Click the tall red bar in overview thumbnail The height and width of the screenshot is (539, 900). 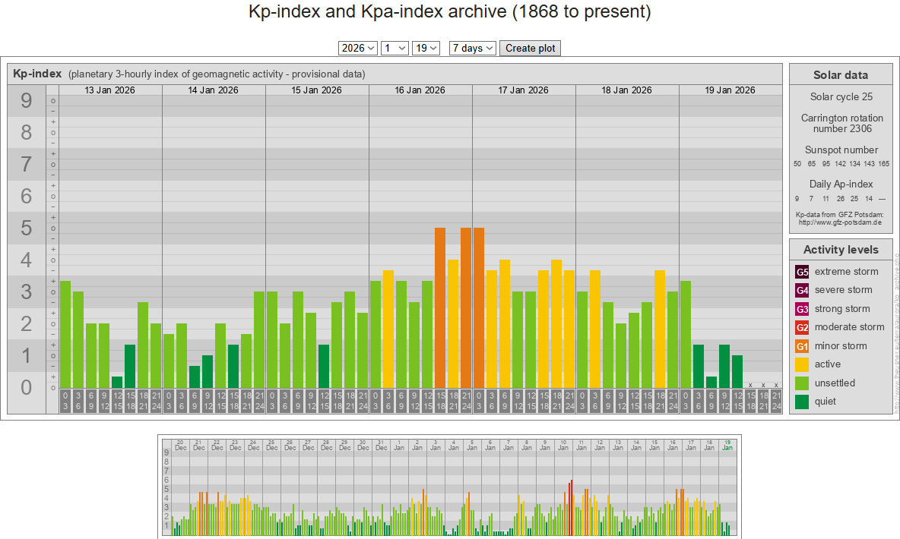pos(571,507)
